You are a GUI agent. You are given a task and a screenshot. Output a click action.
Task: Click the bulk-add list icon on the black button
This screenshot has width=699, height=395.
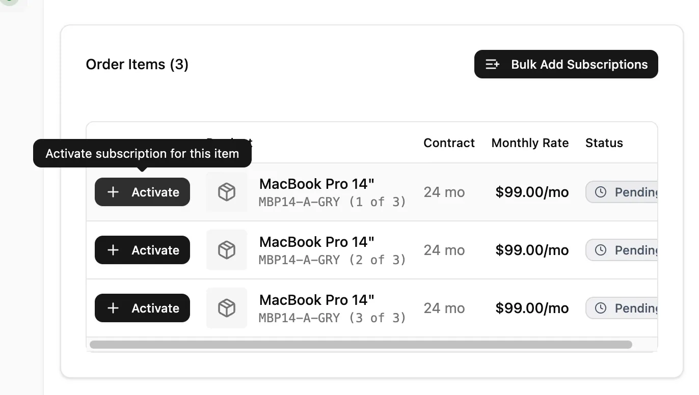point(492,64)
